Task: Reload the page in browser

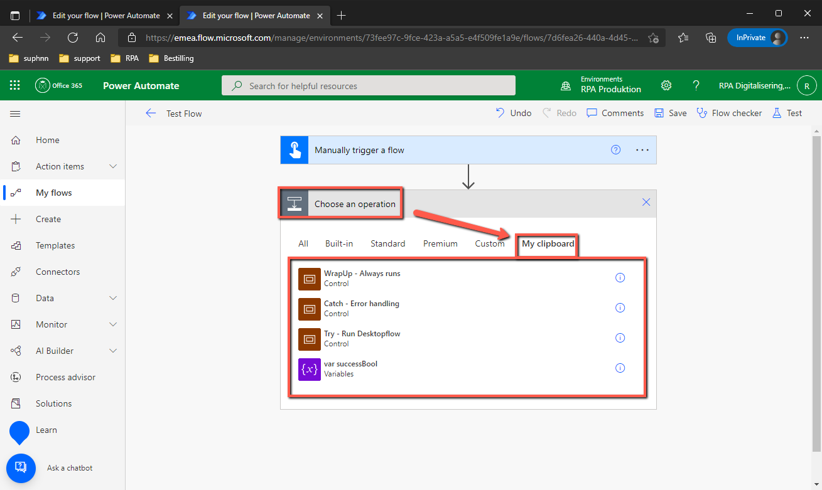Action: pyautogui.click(x=73, y=38)
